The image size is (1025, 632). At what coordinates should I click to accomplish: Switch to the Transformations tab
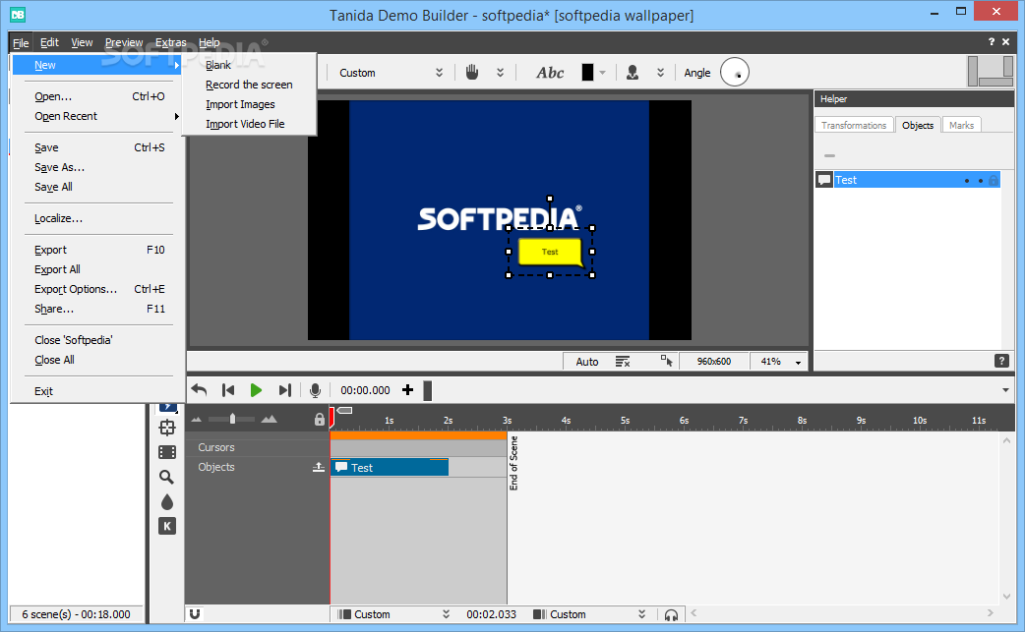[x=854, y=126]
